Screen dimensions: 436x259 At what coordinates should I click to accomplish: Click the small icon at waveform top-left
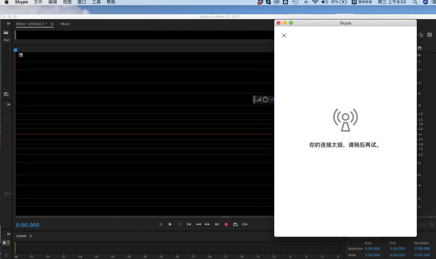click(x=20, y=55)
